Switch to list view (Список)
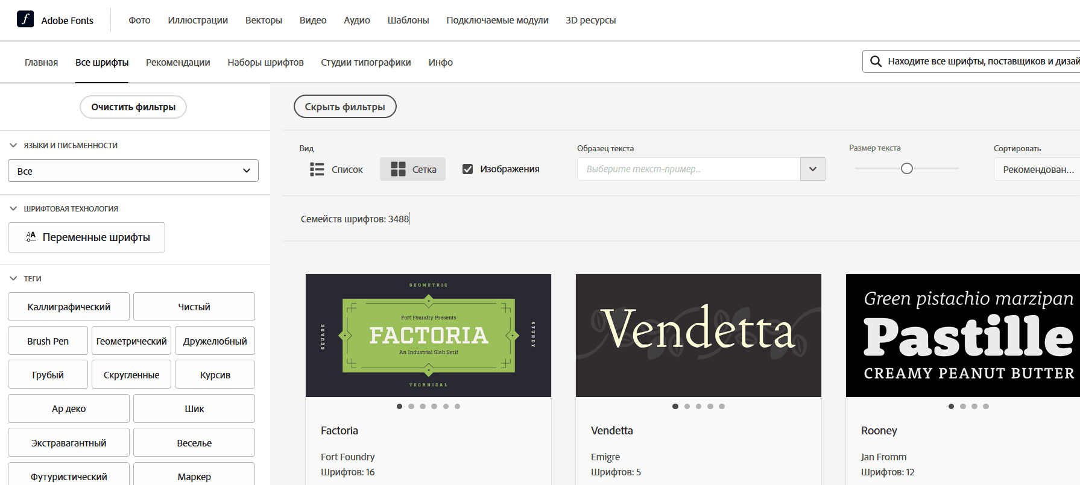 coord(336,169)
